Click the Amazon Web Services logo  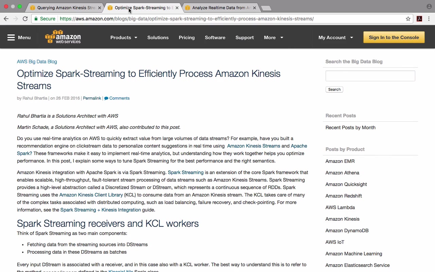(63, 37)
